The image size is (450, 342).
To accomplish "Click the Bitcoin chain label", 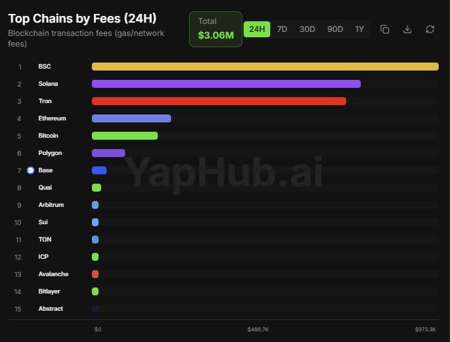I will point(48,136).
